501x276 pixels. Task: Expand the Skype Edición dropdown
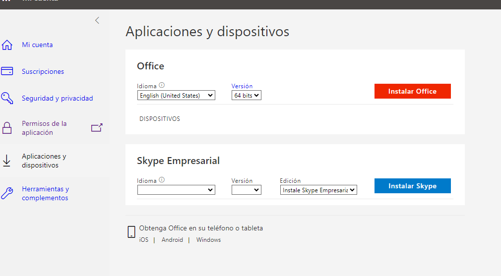[x=318, y=190]
